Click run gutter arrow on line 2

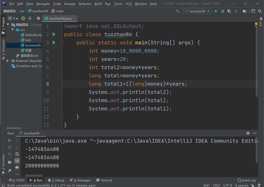click(54, 34)
